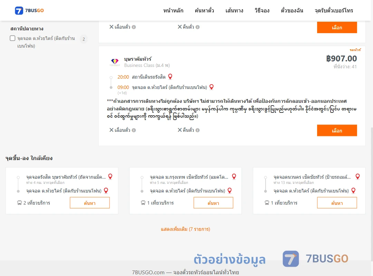Check the จุดจอด ต.ห้วยไคร้ destination filter checkbox
Viewport: 373px width, 276px height.
click(x=13, y=38)
